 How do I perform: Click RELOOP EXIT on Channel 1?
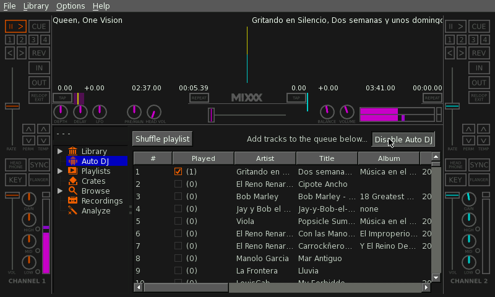tap(39, 97)
